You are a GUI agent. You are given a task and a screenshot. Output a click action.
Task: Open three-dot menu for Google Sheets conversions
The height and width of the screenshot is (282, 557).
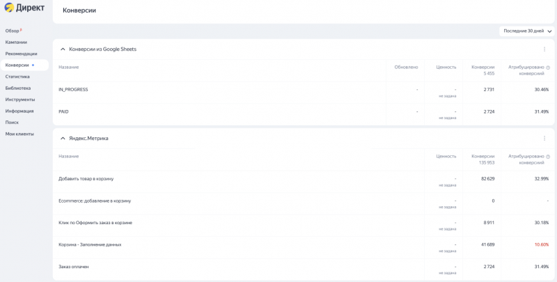click(x=544, y=49)
